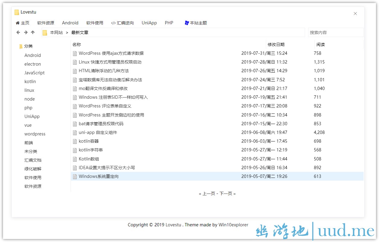Screen dimensions: 379x242
Task: Click the home icon beside 主页
Action: 18,23
